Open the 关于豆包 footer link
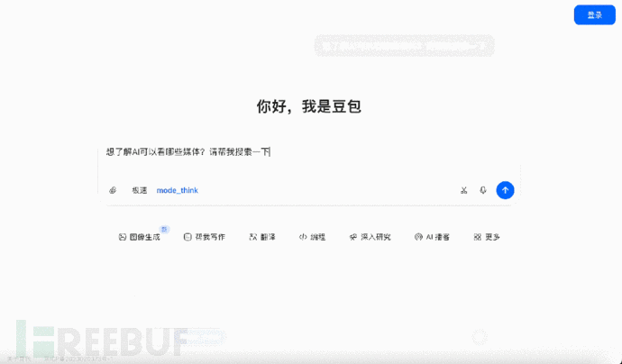 coord(19,359)
